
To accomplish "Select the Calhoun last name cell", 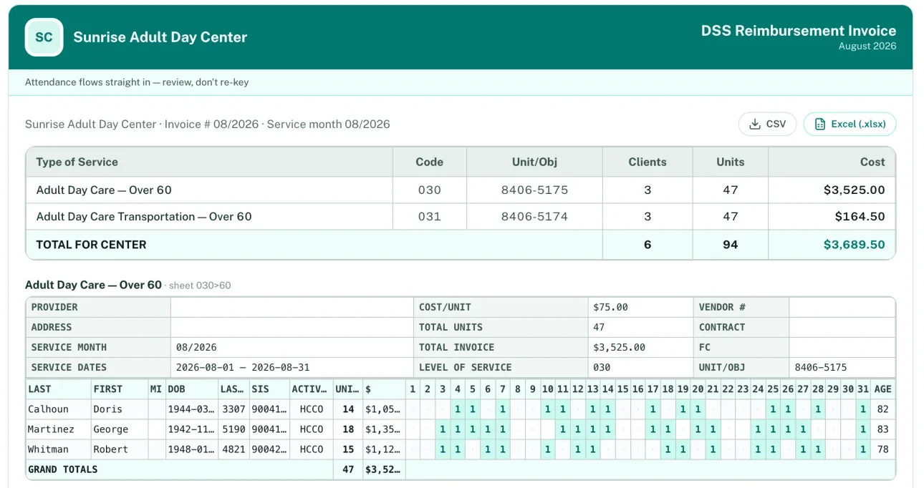I will point(57,409).
